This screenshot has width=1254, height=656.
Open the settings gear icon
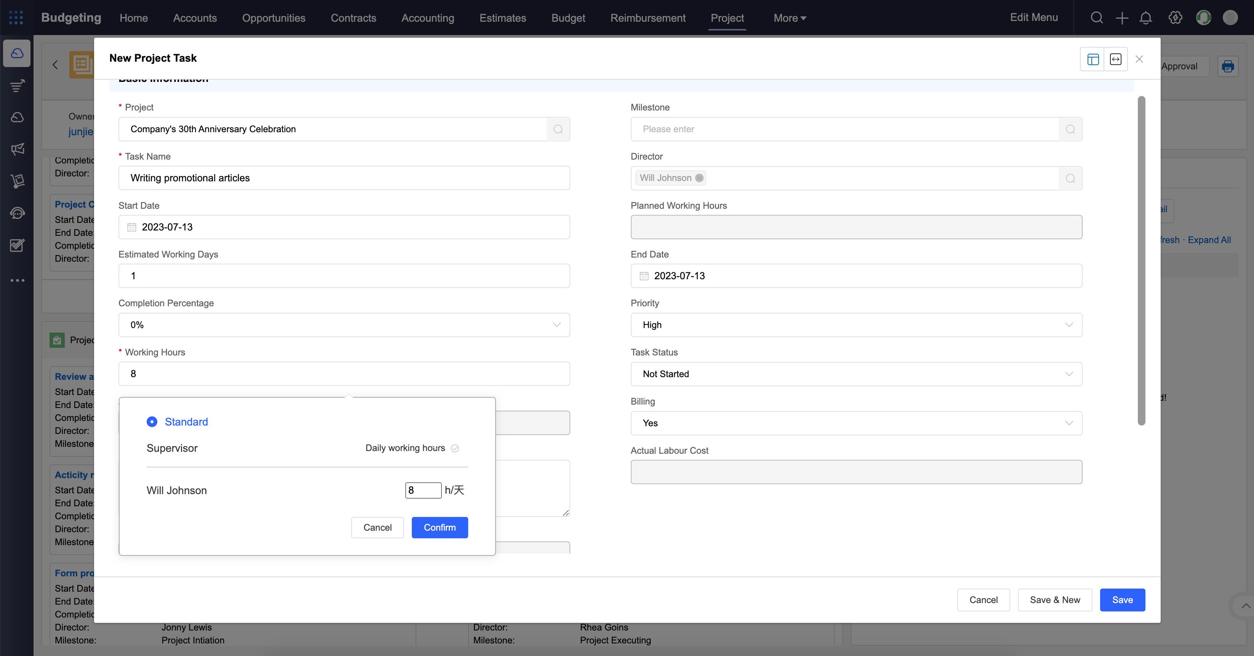pyautogui.click(x=1175, y=18)
